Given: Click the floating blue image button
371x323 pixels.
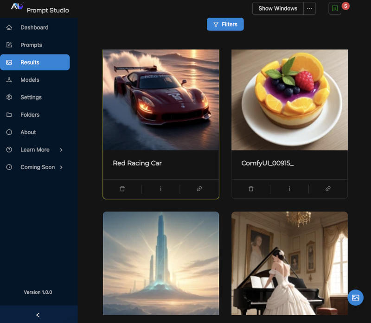Looking at the screenshot, I should coord(355,297).
